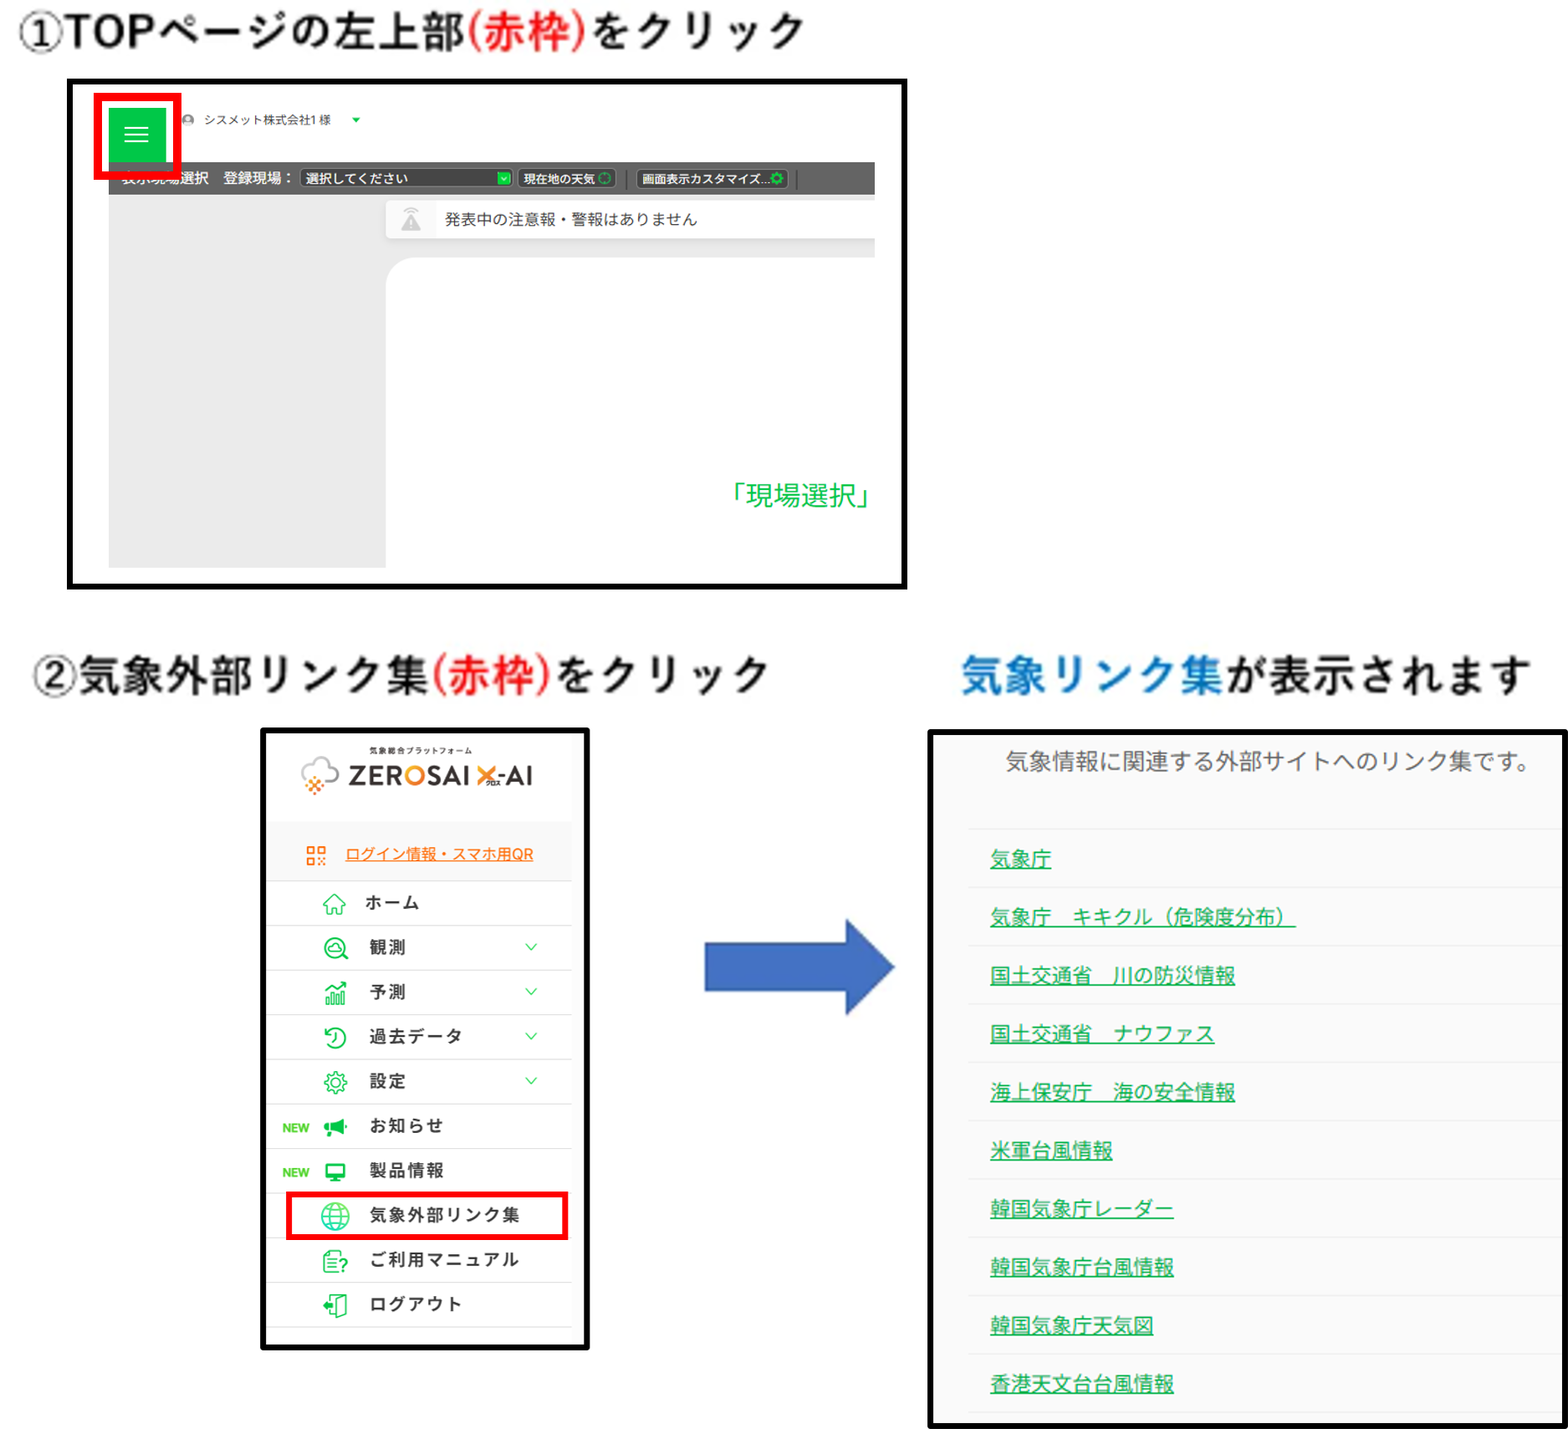This screenshot has width=1568, height=1429.
Task: Click the logout door icon
Action: coord(335,1305)
